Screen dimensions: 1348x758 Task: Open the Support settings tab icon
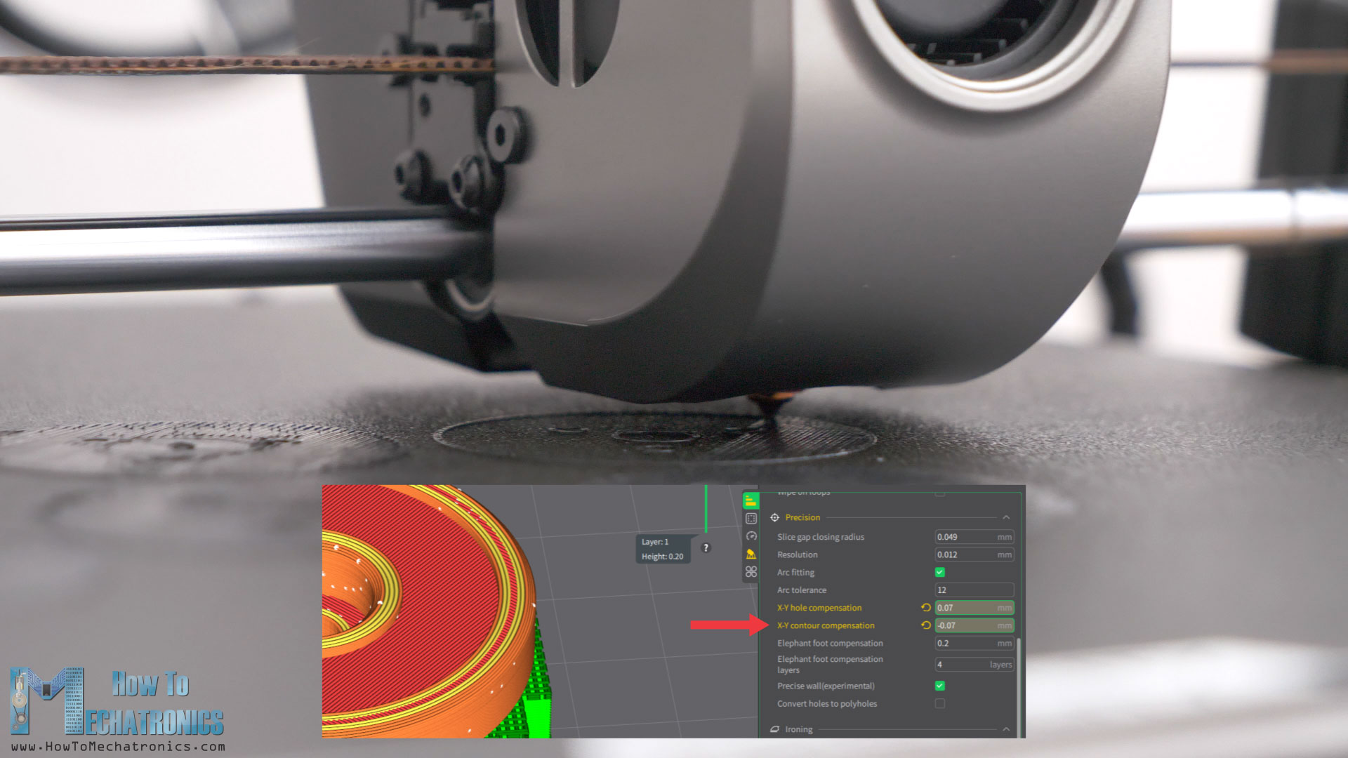point(751,554)
